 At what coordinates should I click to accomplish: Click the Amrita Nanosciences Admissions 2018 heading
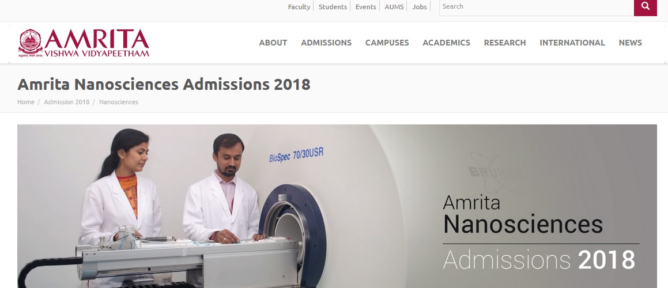click(x=164, y=84)
